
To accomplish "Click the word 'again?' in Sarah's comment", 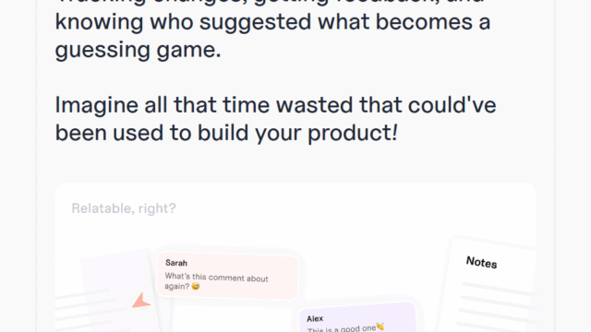I will [x=176, y=287].
